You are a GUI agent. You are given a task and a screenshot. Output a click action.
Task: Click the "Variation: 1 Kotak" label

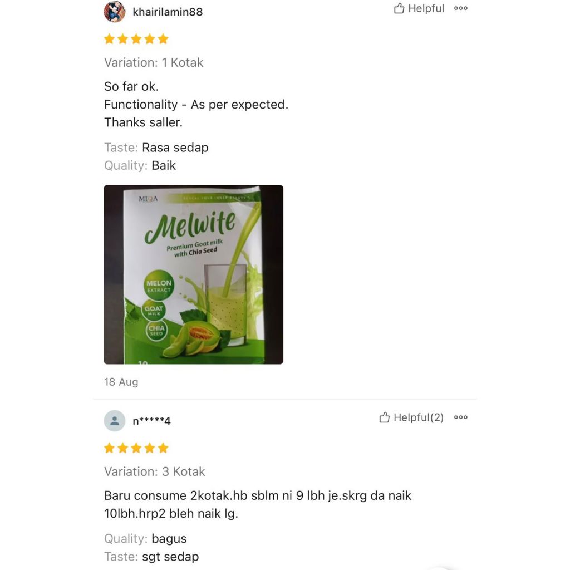(x=154, y=62)
